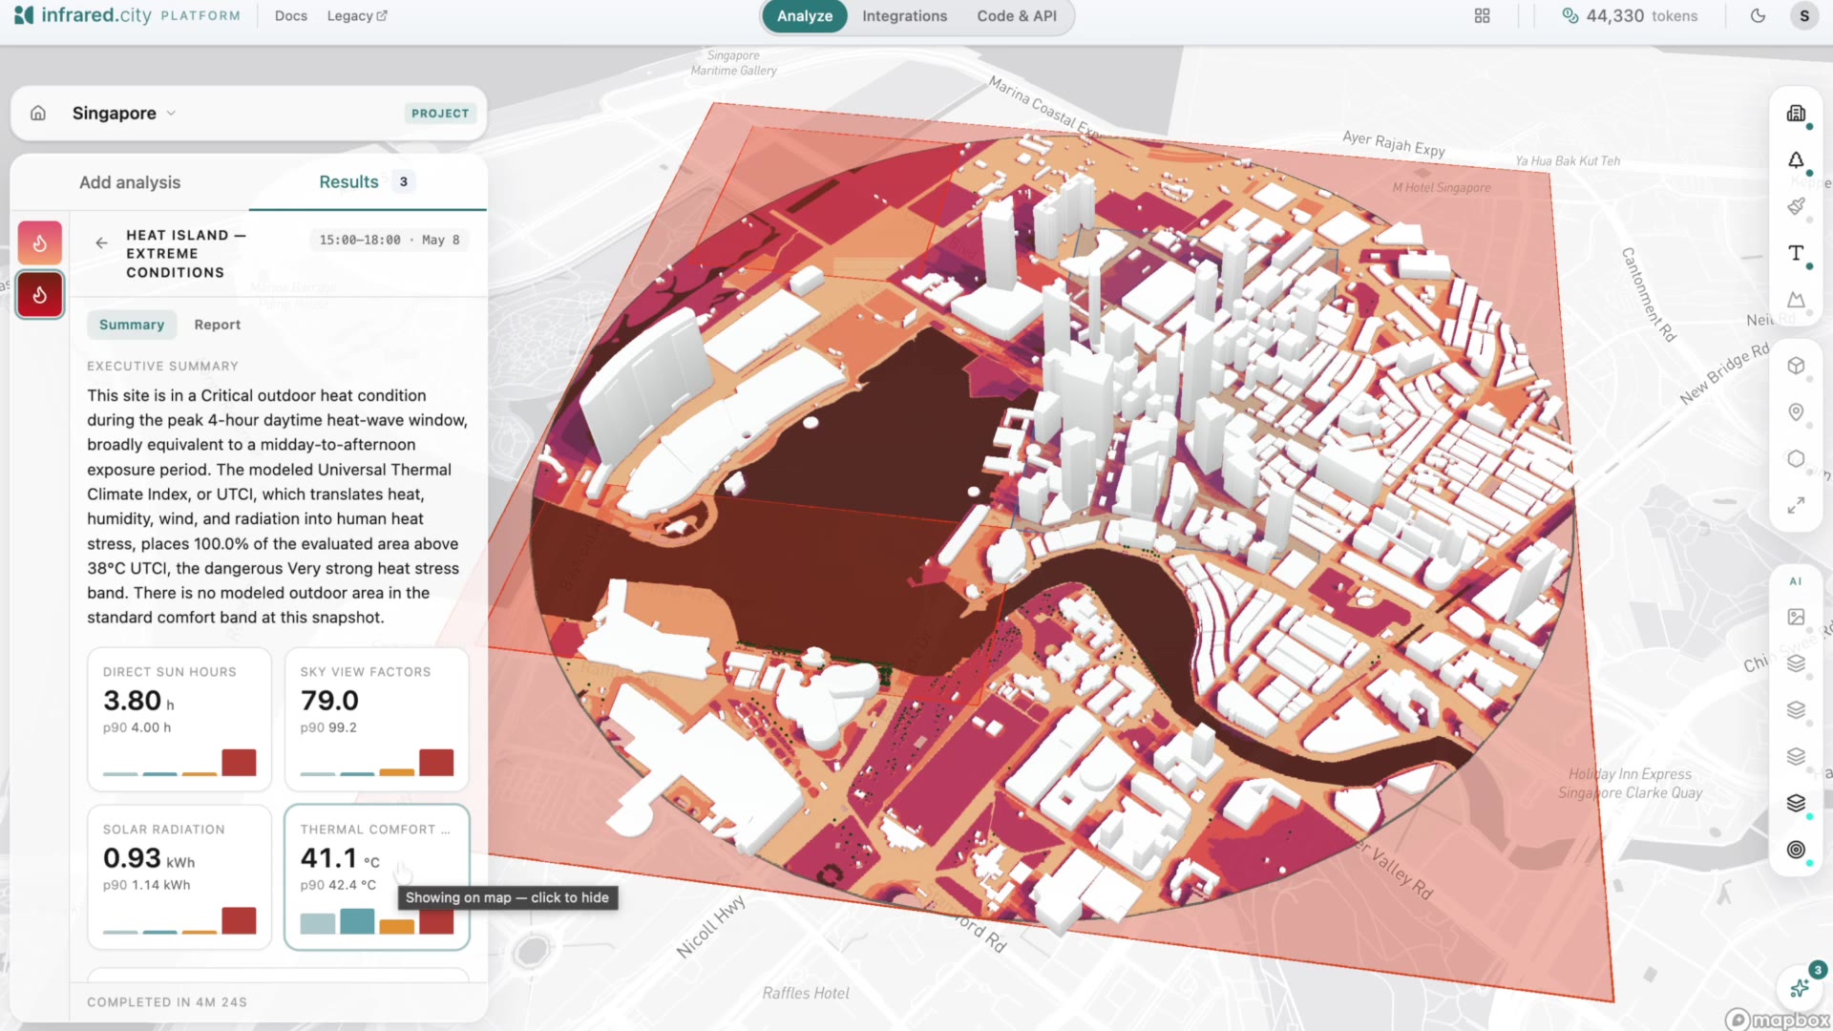Click the 3D cube icon
This screenshot has height=1031, width=1833.
[x=1796, y=366]
